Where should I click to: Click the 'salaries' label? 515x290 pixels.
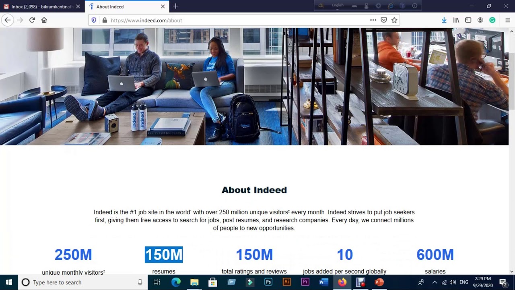435,271
